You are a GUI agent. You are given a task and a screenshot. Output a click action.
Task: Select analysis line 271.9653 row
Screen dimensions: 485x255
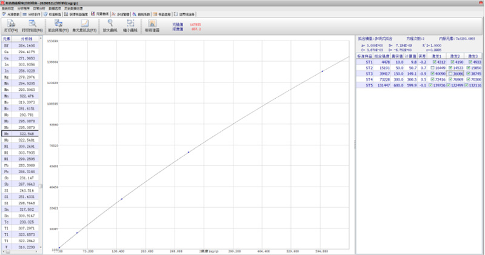(20, 58)
